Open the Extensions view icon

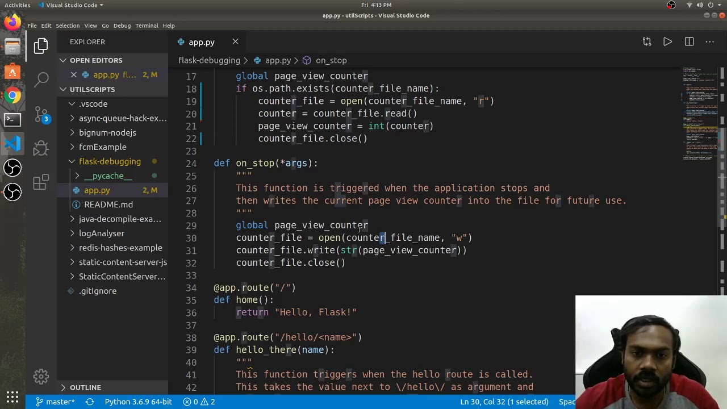pos(41,182)
